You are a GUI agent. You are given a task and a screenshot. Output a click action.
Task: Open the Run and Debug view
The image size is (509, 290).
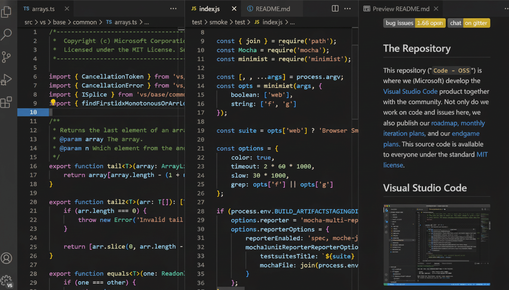(x=7, y=80)
